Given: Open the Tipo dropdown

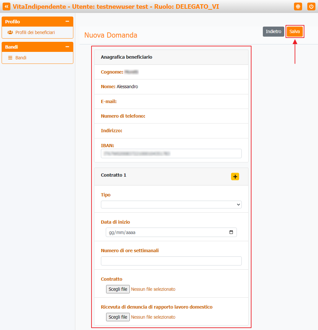Looking at the screenshot, I should point(171,205).
